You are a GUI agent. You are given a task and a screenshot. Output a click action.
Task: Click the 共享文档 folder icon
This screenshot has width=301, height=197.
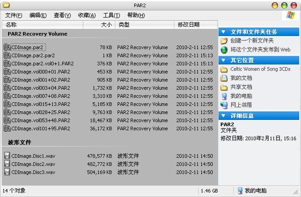(224, 87)
